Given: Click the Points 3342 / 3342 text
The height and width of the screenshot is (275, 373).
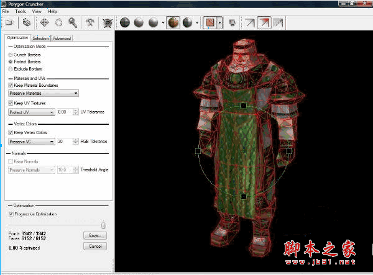Looking at the screenshot, I should pyautogui.click(x=27, y=233).
